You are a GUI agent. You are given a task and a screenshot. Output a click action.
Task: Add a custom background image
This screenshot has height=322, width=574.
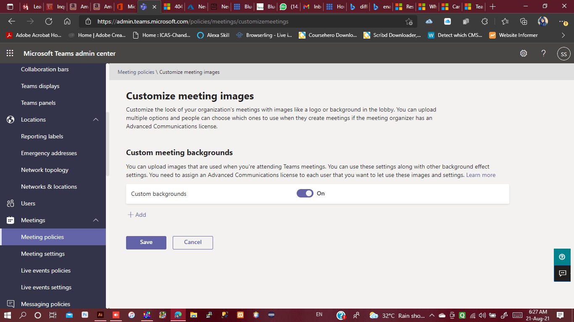coord(137,215)
